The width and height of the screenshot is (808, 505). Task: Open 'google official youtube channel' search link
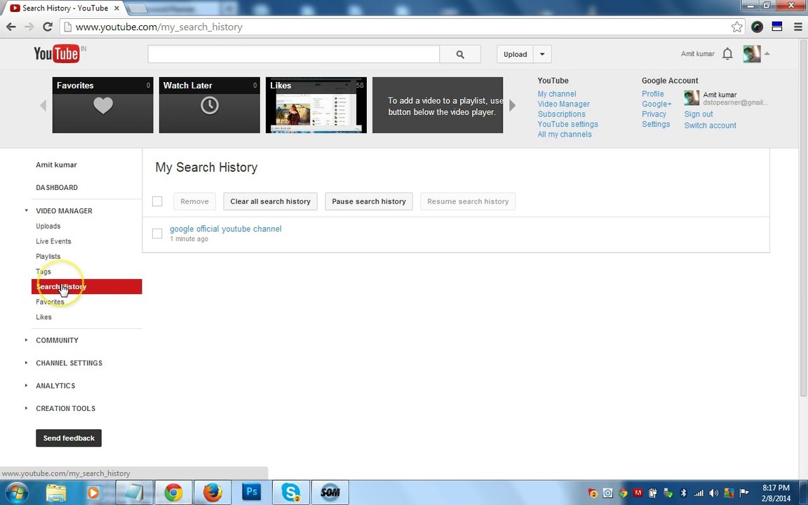point(226,229)
